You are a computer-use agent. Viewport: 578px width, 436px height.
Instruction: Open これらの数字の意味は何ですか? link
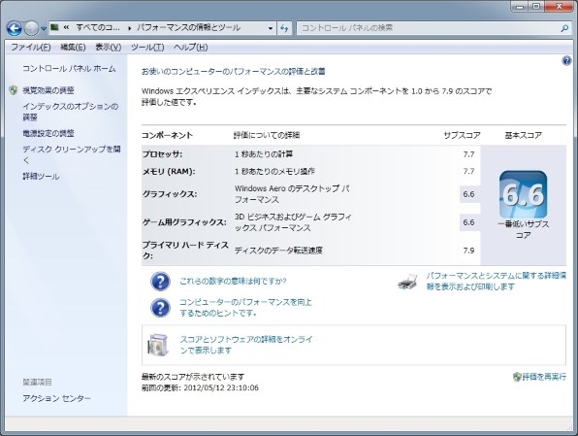coord(233,282)
